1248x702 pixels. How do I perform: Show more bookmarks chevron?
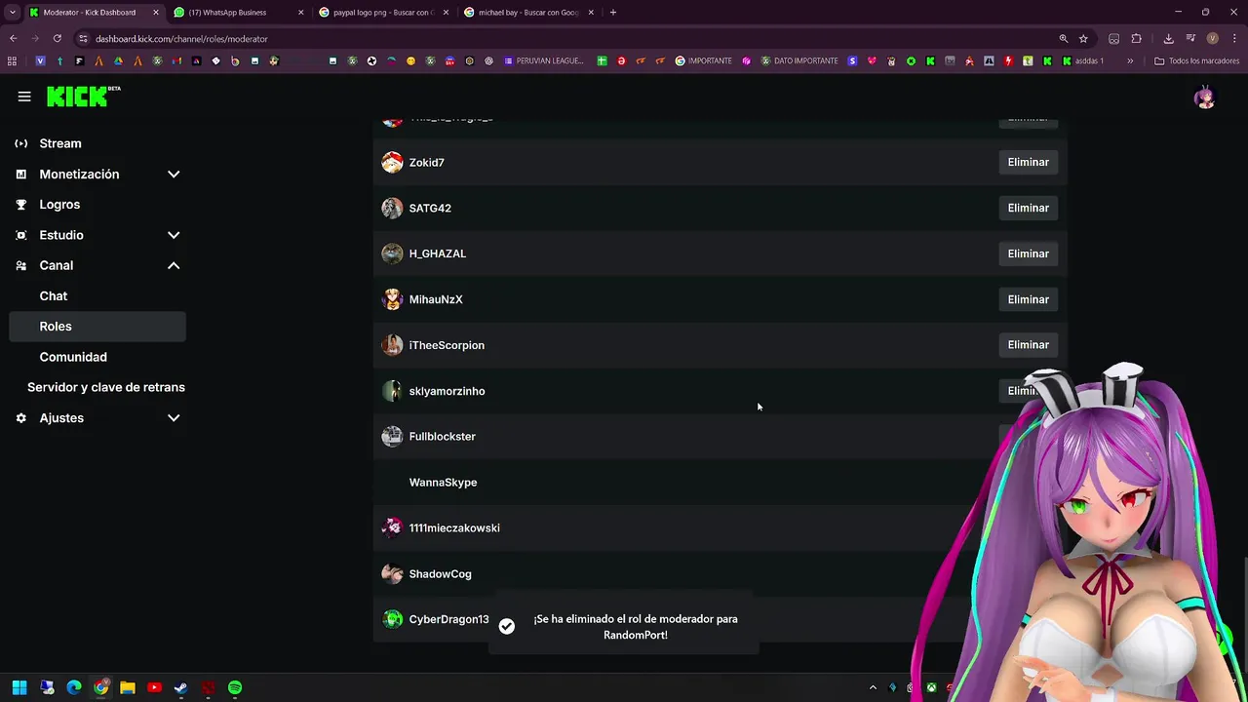[1130, 60]
